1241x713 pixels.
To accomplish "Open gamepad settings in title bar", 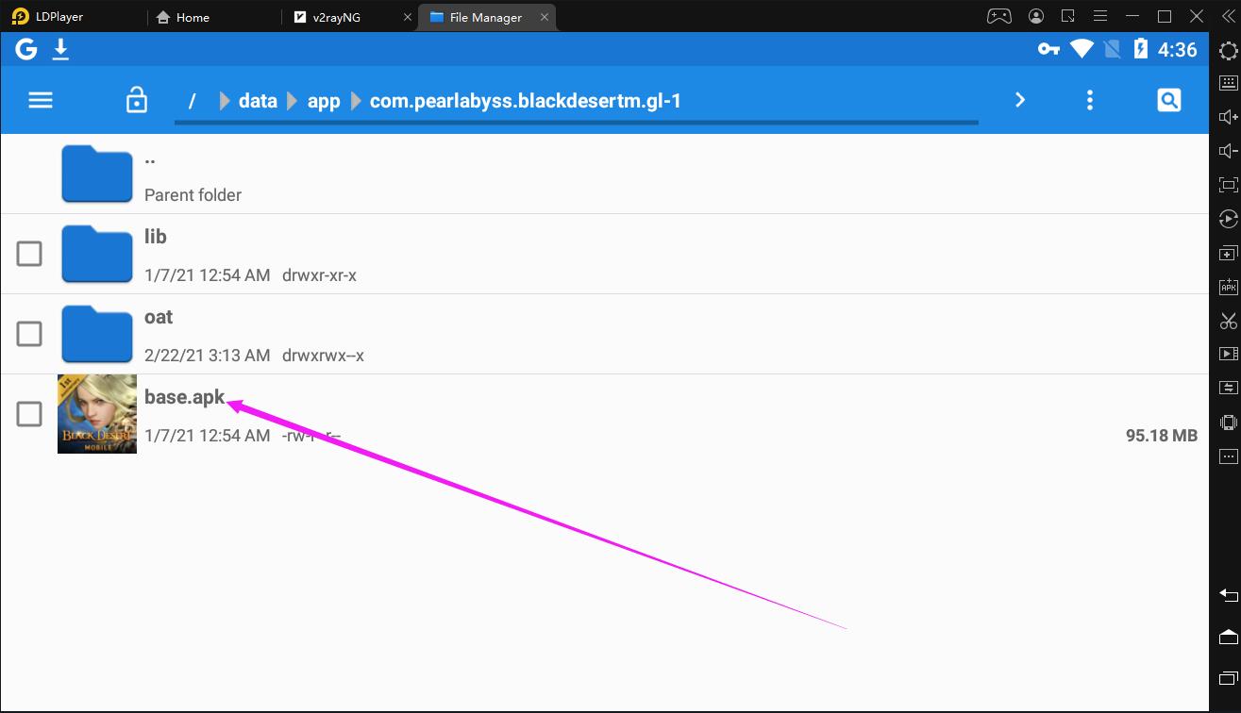I will coord(999,16).
